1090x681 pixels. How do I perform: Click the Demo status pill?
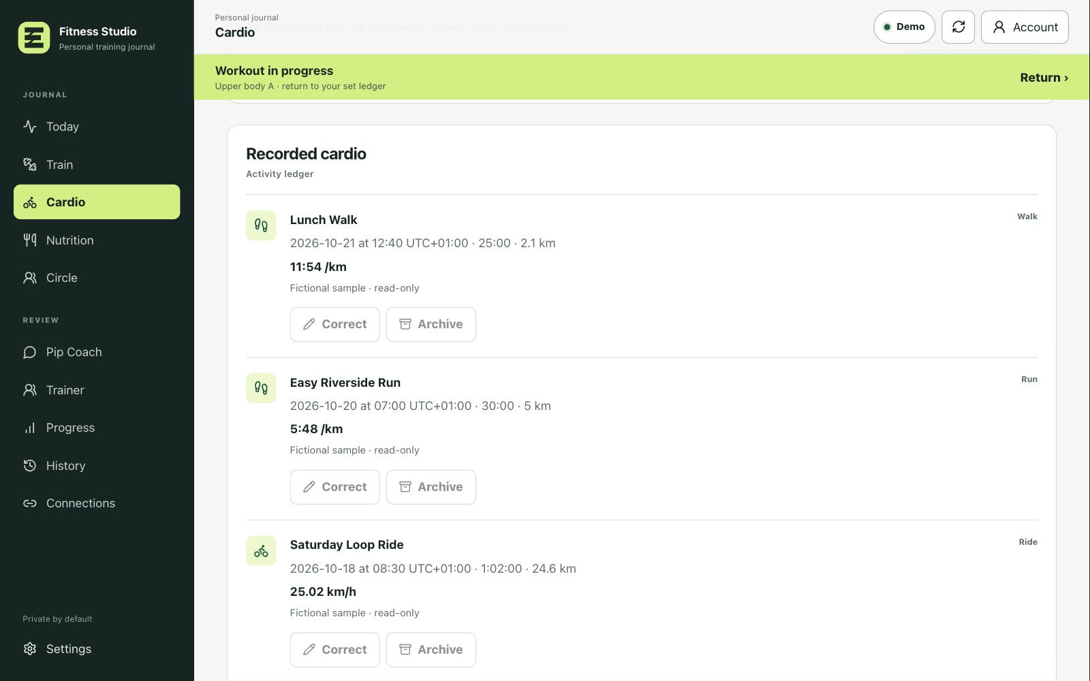(x=904, y=27)
